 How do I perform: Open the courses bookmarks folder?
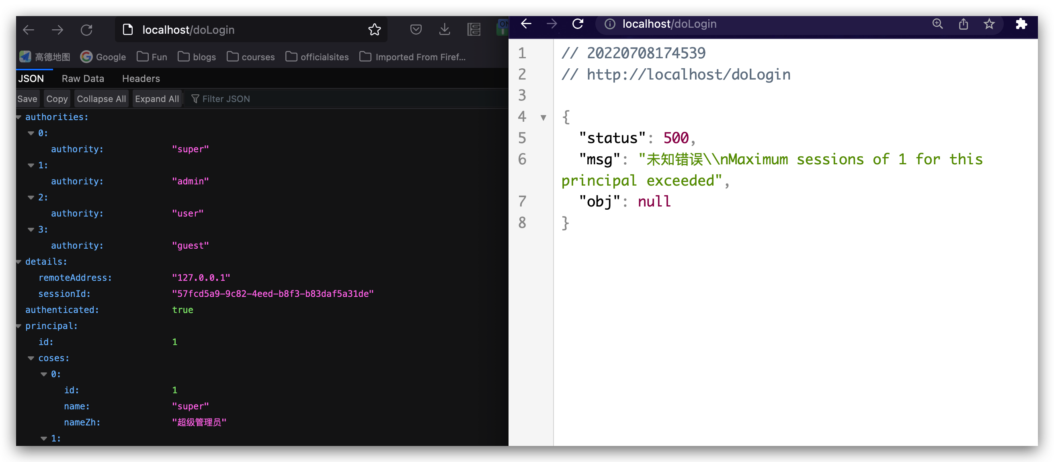250,57
